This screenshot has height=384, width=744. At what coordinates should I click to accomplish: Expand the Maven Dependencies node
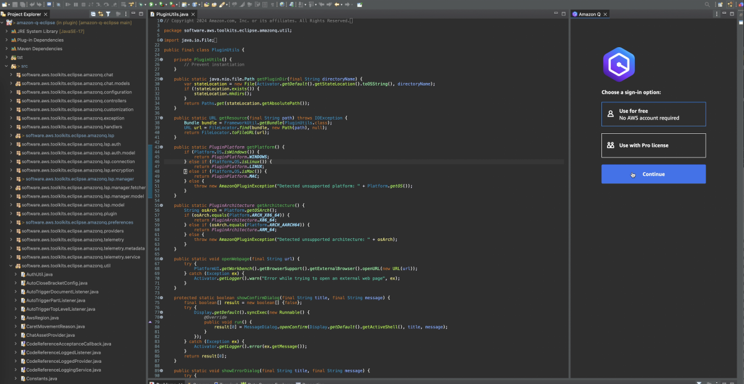pyautogui.click(x=6, y=48)
